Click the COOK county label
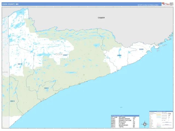This screenshot has height=131, width=175. 59,54
